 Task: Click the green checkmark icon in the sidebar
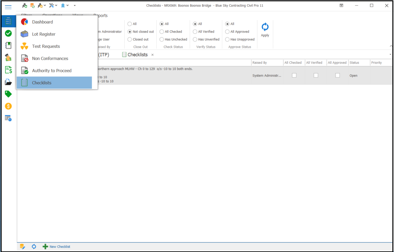click(8, 33)
